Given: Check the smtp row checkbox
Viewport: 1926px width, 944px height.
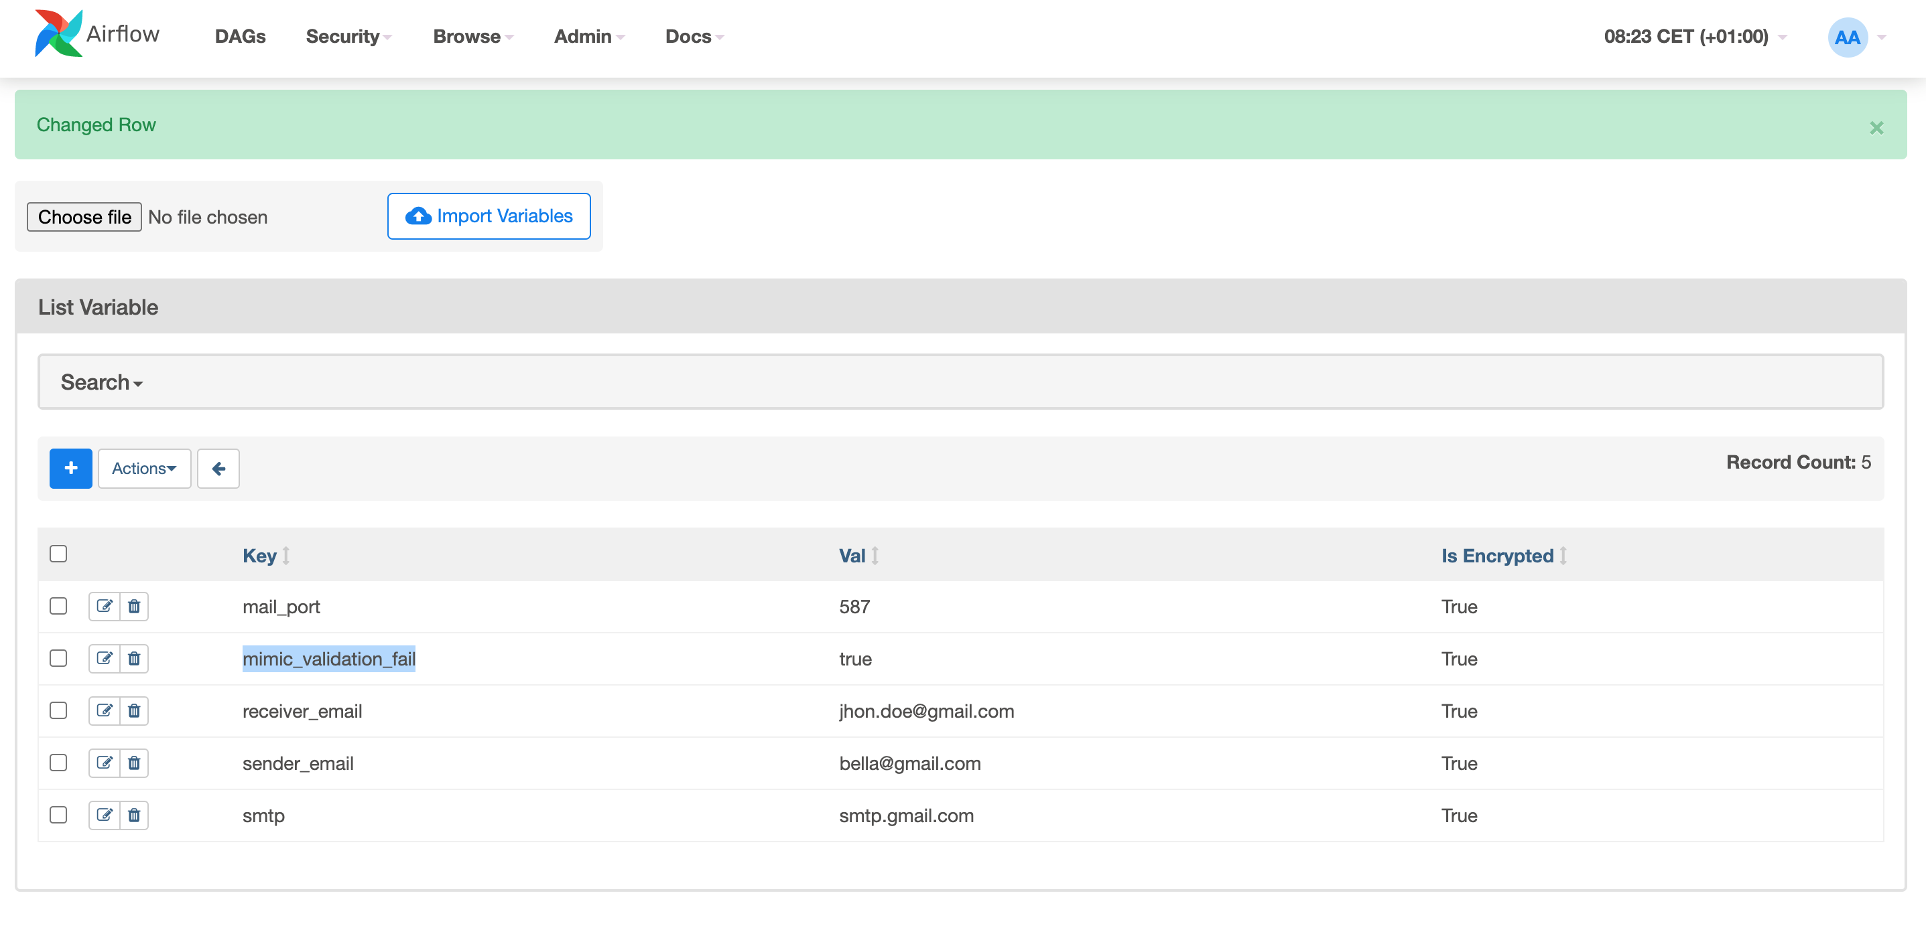Looking at the screenshot, I should coord(58,815).
